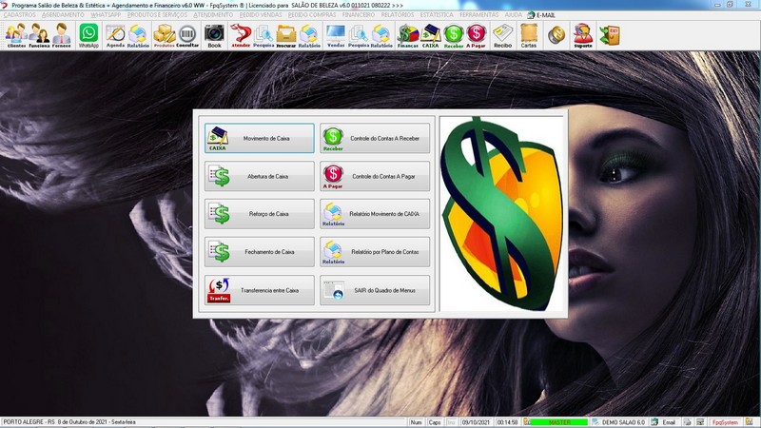Click the Atender toolbar icon

pos(241,36)
